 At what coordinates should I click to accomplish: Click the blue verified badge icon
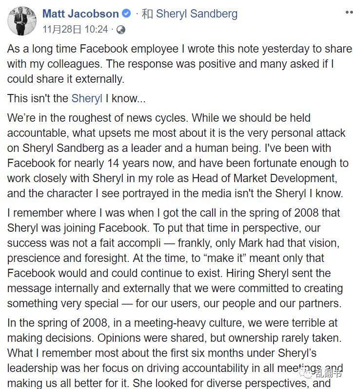coord(126,13)
